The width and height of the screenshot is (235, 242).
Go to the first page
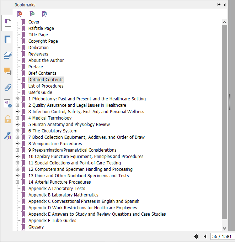pyautogui.click(x=196, y=237)
